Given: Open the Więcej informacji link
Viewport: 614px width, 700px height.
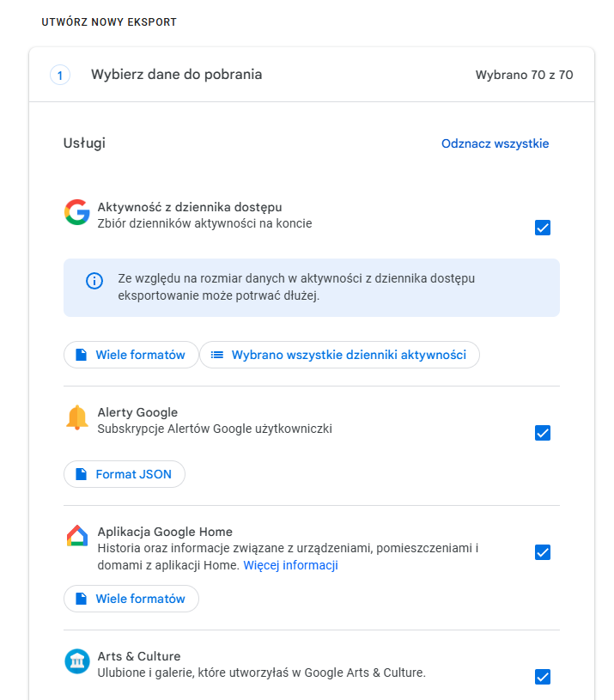Looking at the screenshot, I should [x=290, y=565].
